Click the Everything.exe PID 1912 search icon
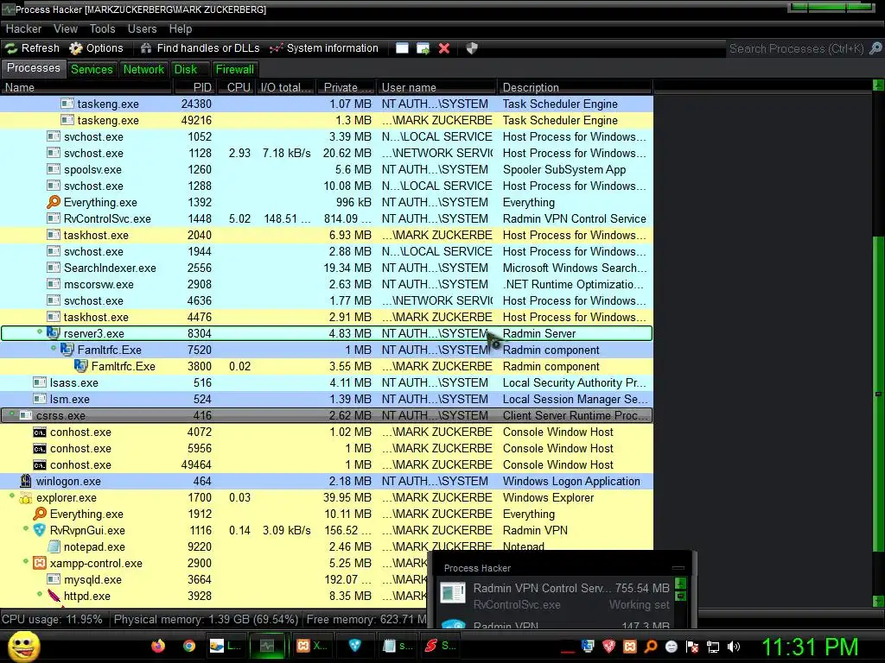The image size is (885, 663). [40, 514]
